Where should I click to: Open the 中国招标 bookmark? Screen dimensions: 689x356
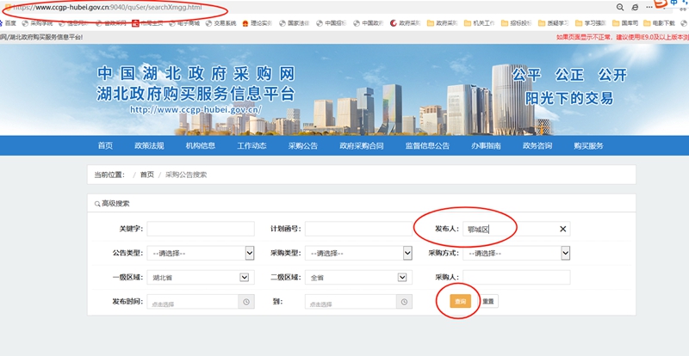(332, 23)
